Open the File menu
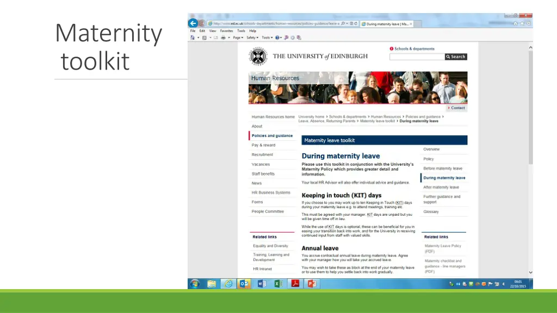The height and width of the screenshot is (313, 557). (193, 31)
